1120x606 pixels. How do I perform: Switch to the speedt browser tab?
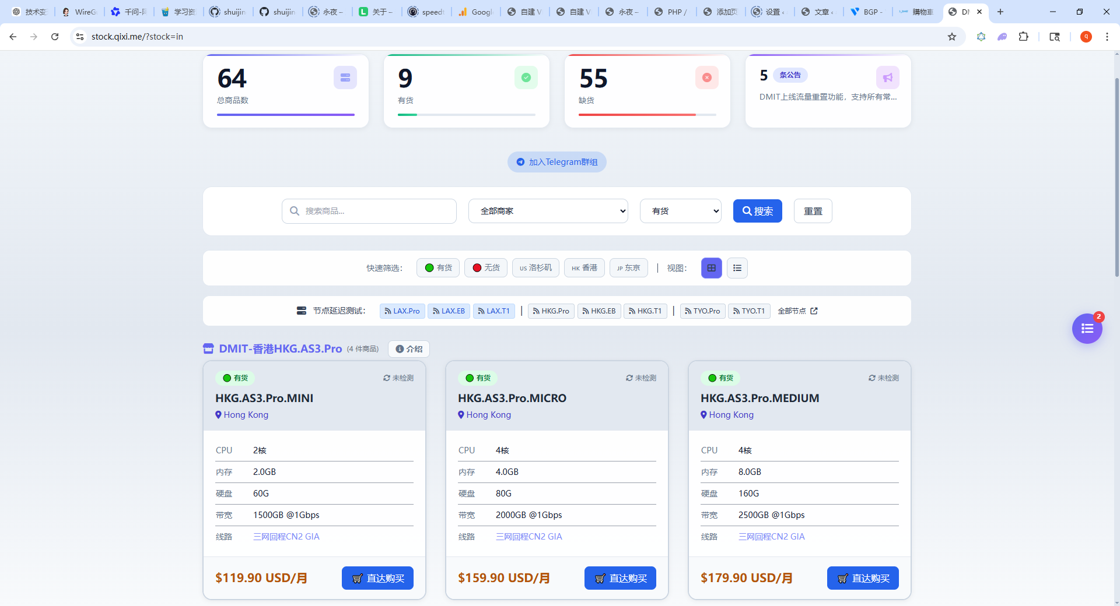(427, 12)
